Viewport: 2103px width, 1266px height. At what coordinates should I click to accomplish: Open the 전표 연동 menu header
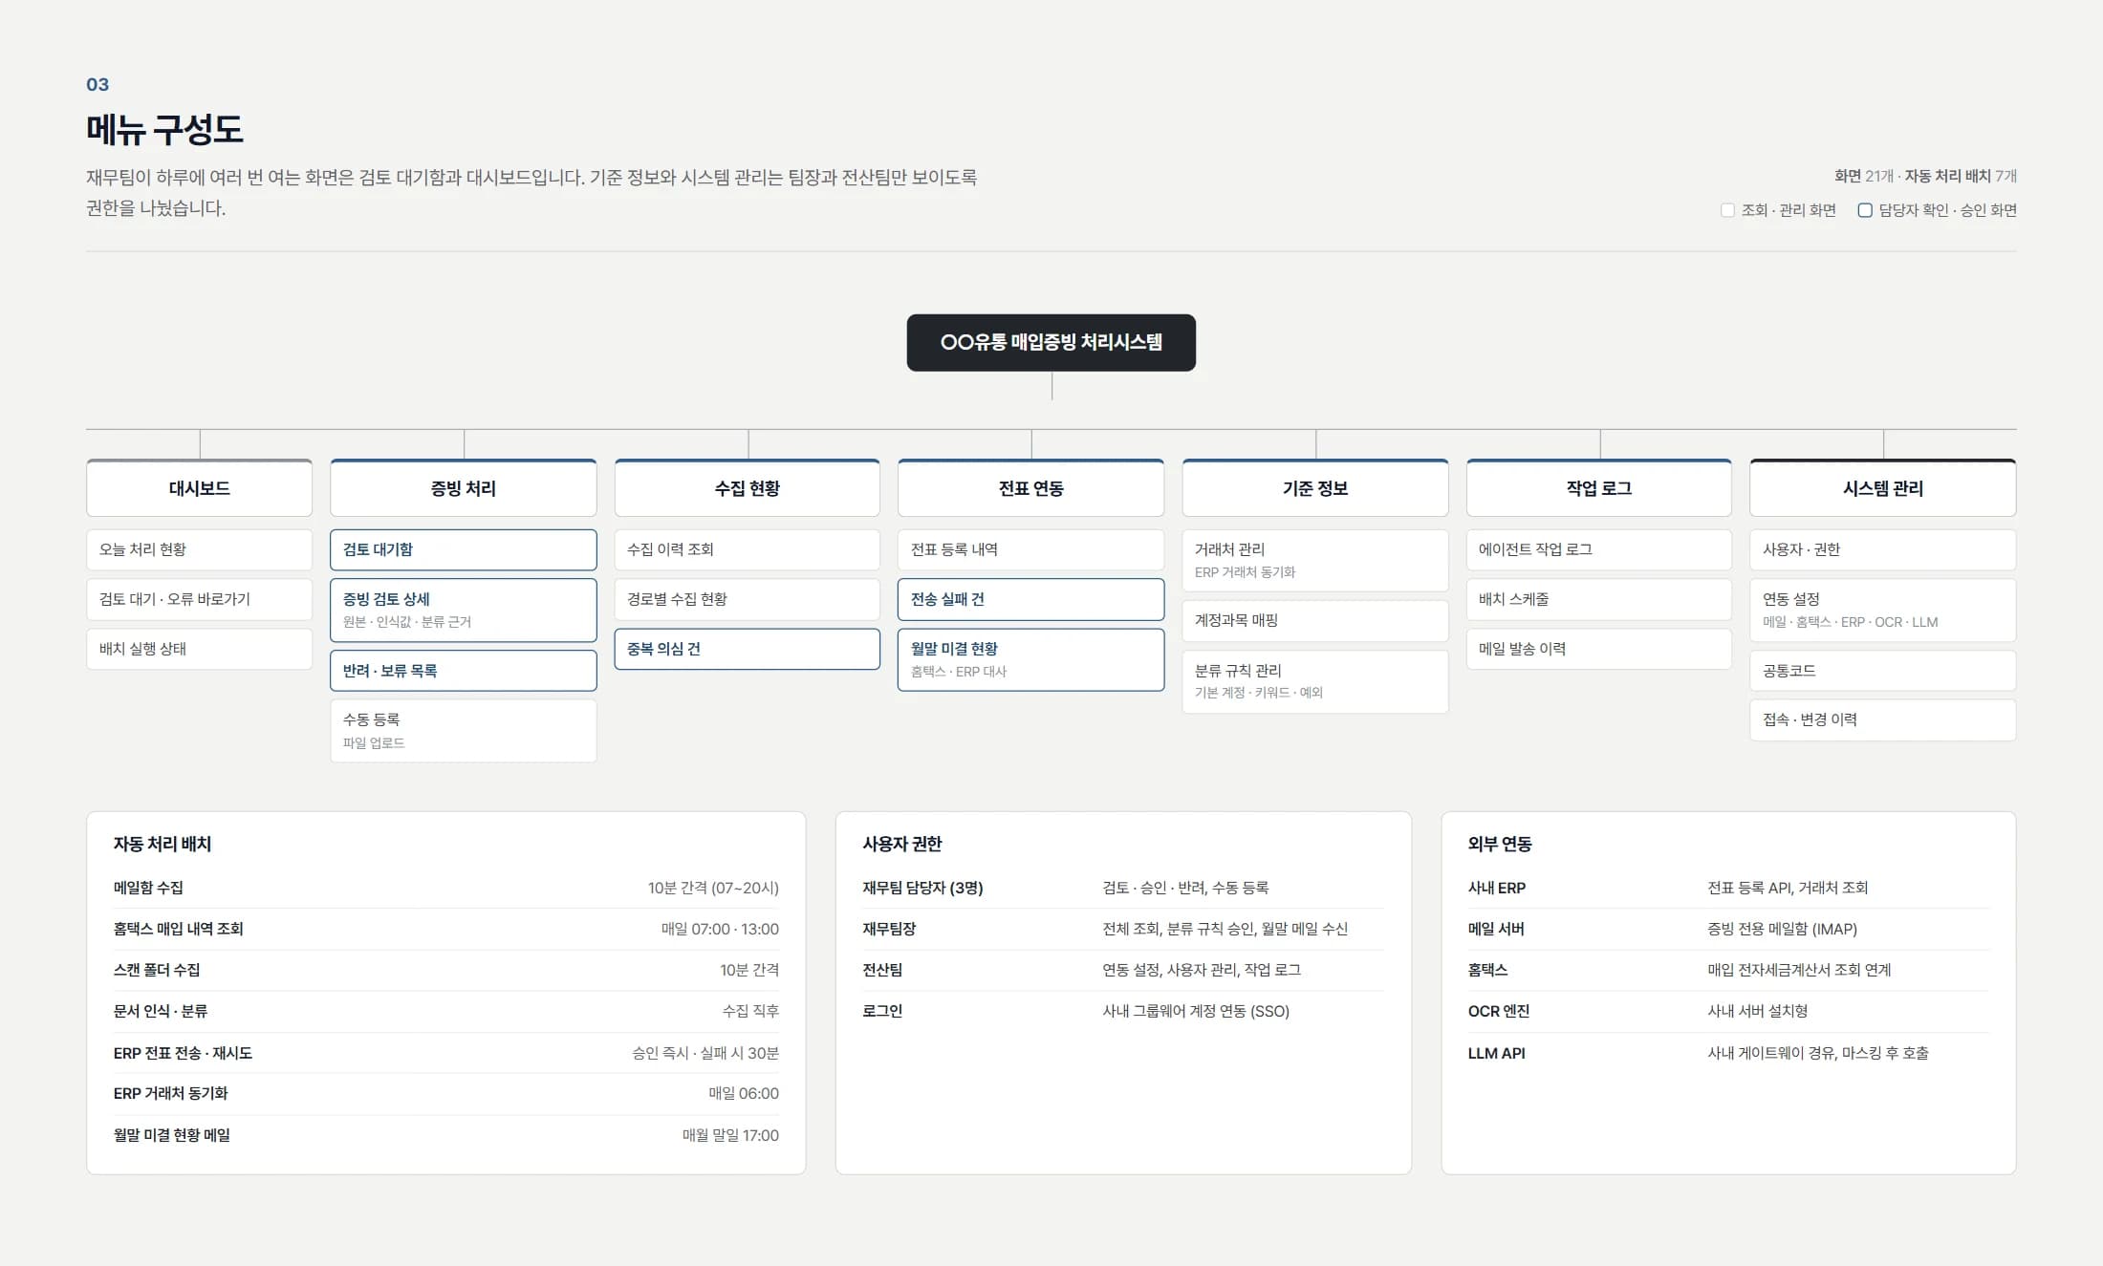coord(1030,488)
